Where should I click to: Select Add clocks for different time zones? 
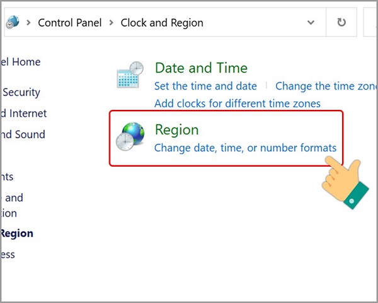click(238, 104)
